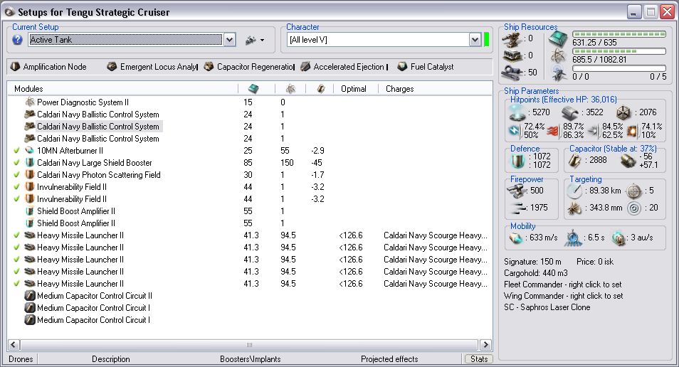Click the second Shield Boost Amplifier II icon
679x367 pixels.
pos(30,223)
